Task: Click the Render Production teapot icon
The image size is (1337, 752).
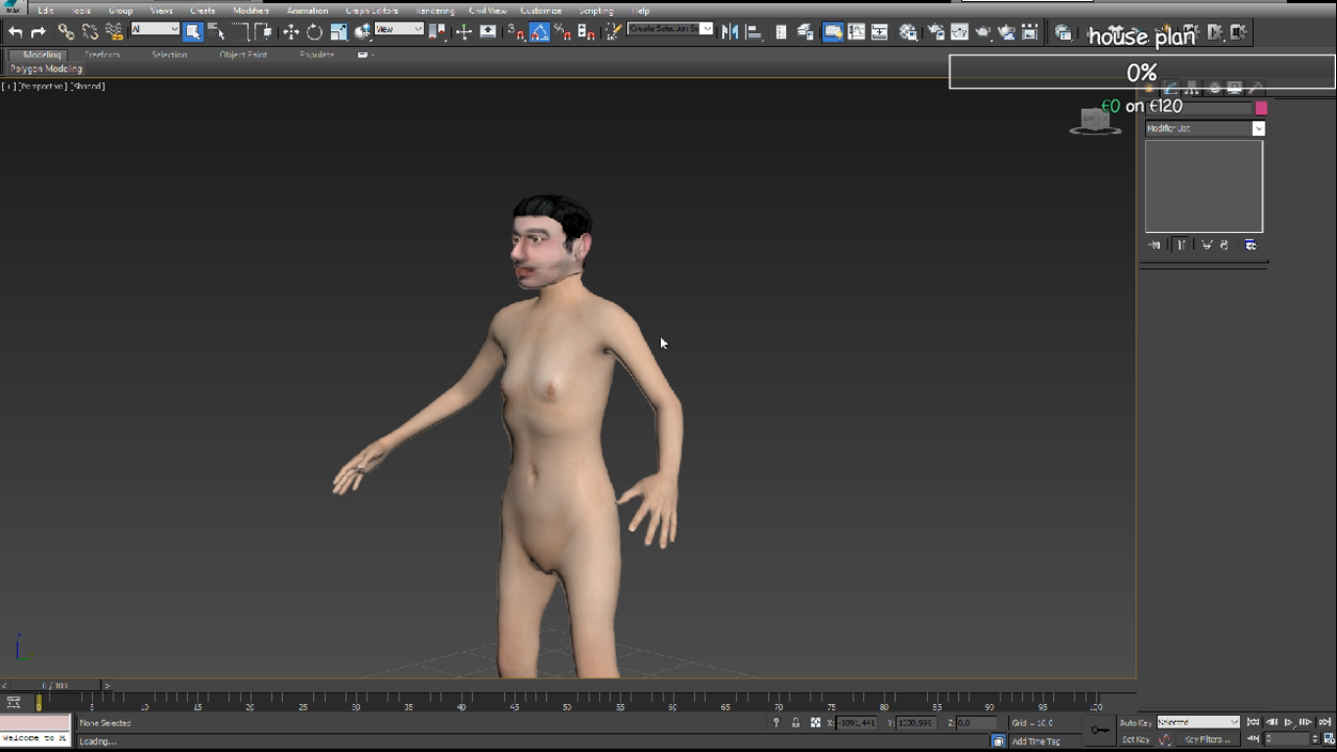Action: (983, 32)
